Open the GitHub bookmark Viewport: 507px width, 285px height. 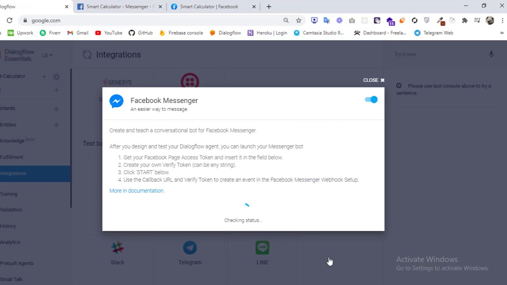pos(141,33)
